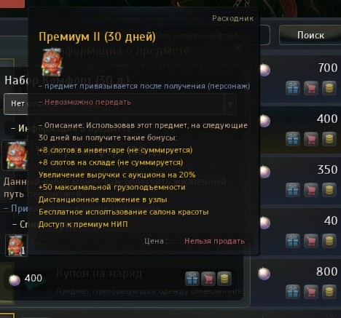Click the search input field near Поиск
The width and height of the screenshot is (341, 318).
pos(264,35)
